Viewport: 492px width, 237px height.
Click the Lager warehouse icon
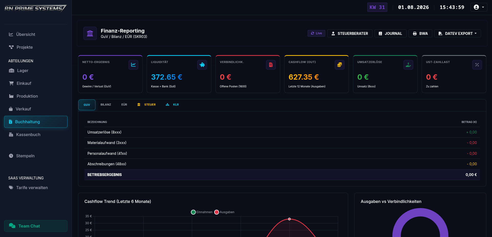pos(12,70)
